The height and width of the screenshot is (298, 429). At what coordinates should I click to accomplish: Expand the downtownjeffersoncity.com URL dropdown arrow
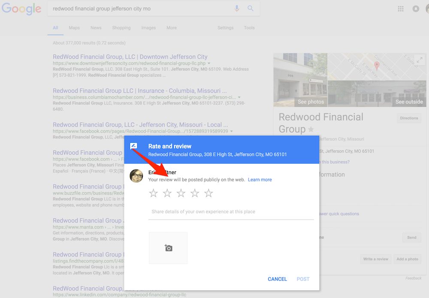[209, 63]
